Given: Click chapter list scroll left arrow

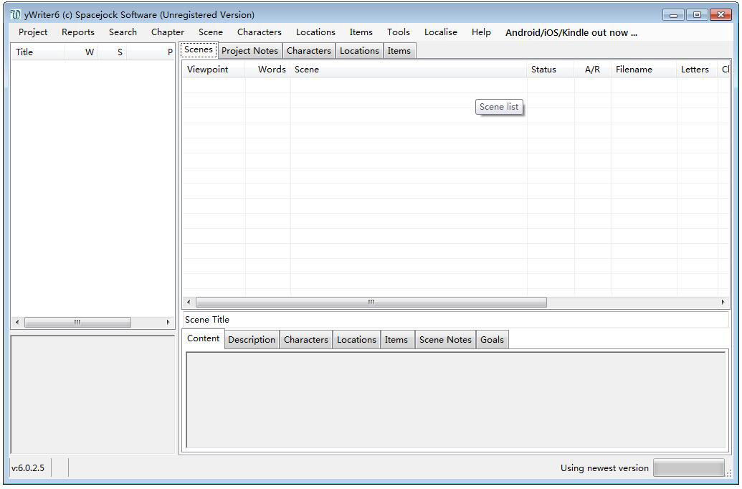Looking at the screenshot, I should [17, 323].
